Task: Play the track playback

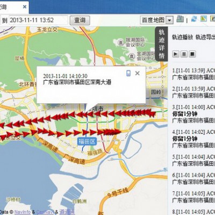Action: [176, 54]
